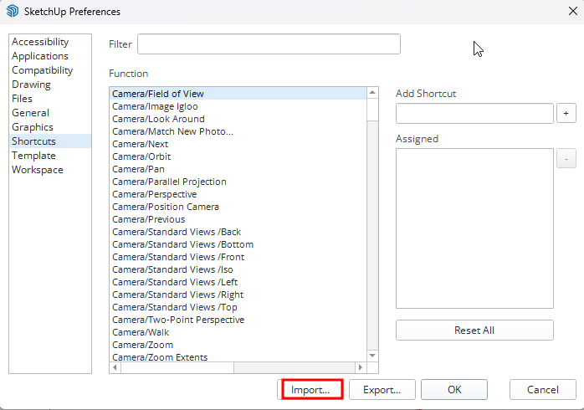
Task: Pick Camera/Previous in the function list
Action: click(x=238, y=219)
